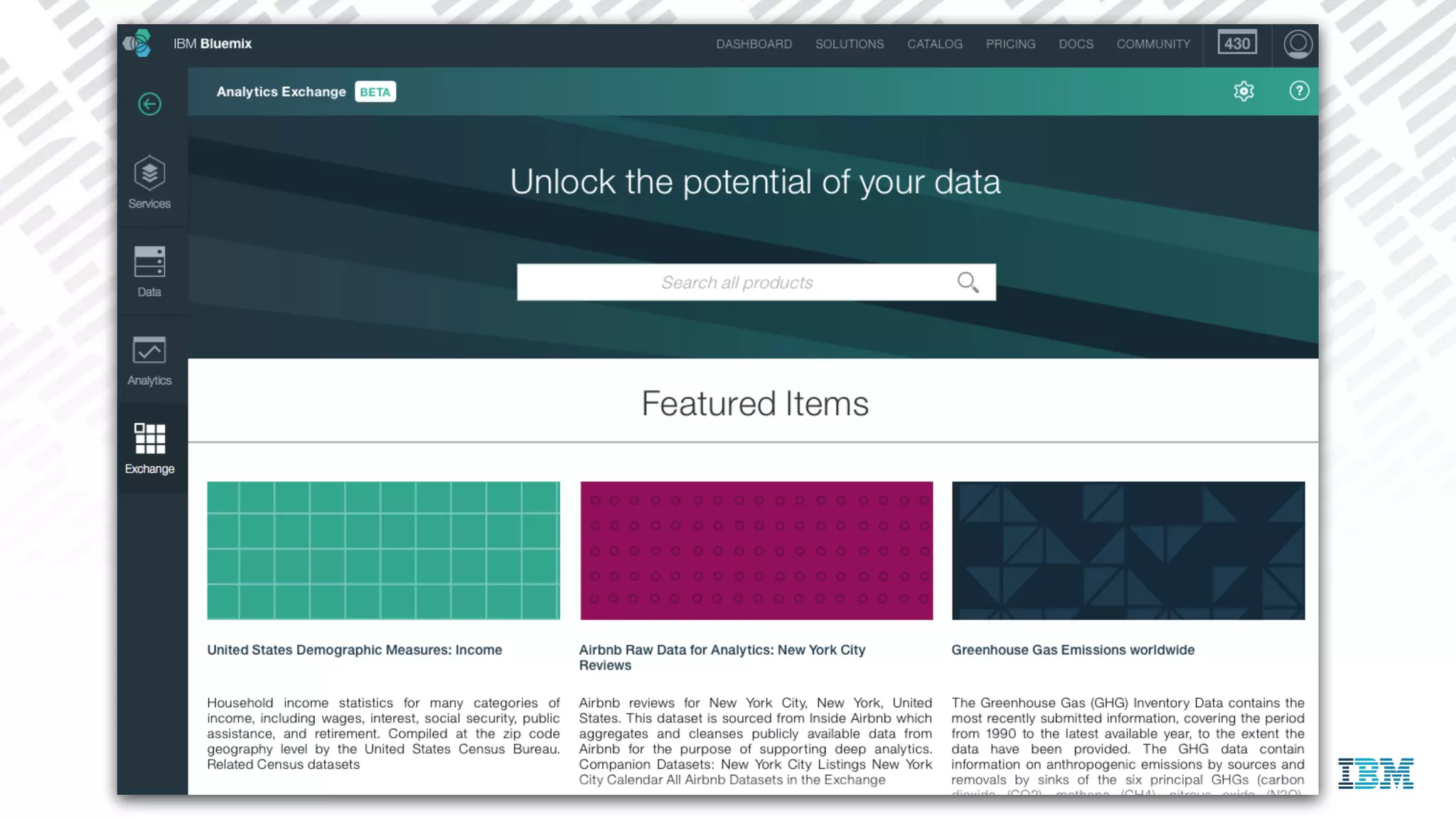This screenshot has width=1456, height=819.
Task: Go back using the circled arrow icon
Action: pos(149,105)
